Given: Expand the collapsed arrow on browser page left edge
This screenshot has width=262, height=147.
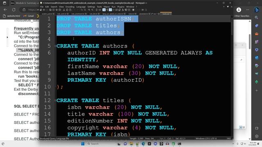Looking at the screenshot, I should point(7,37).
